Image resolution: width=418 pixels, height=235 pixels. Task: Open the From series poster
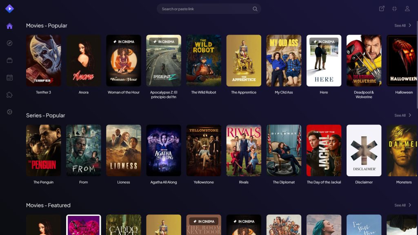point(83,150)
